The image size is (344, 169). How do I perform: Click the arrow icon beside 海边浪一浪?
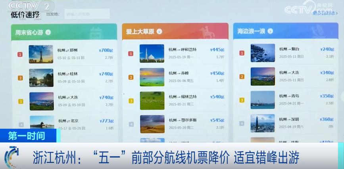pos(270,31)
